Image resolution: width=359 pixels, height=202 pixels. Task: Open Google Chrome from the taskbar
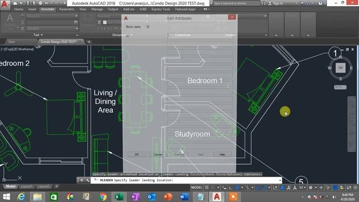tap(103, 197)
